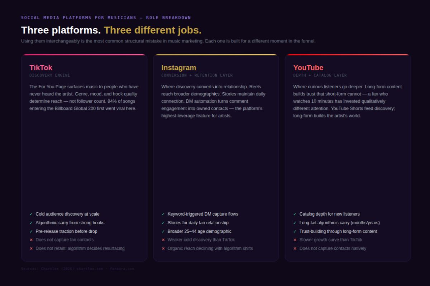This screenshot has width=430, height=286.
Task: Click the TikTok description paragraph about For You Page
Action: (84, 98)
